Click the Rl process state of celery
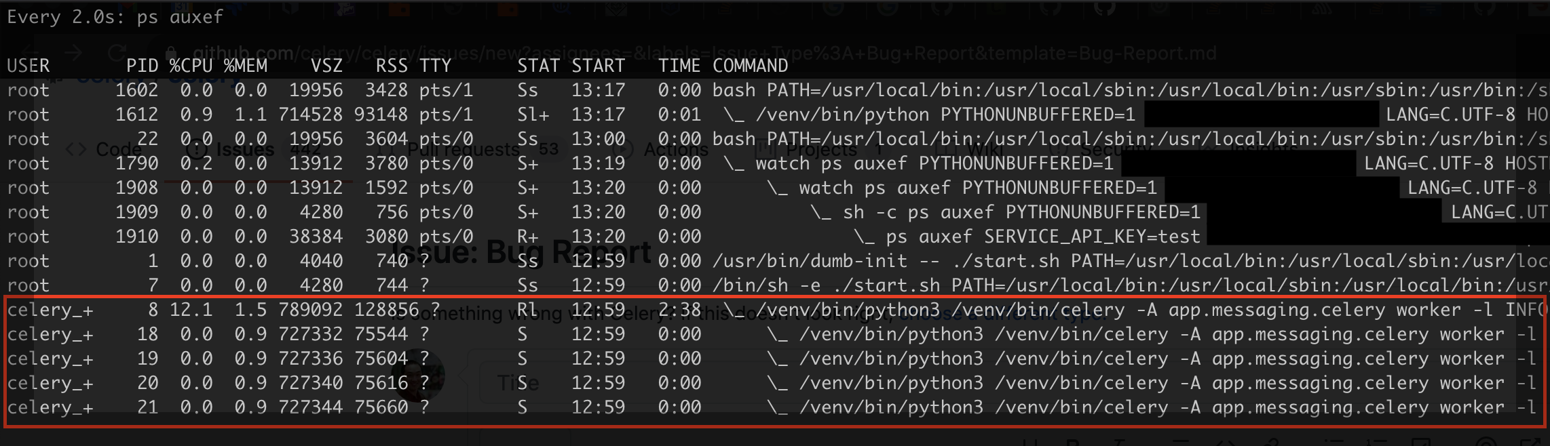Screen dimensions: 1550x446 pos(527,310)
